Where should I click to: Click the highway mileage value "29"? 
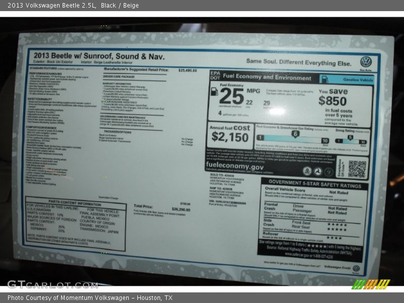[x=267, y=103]
